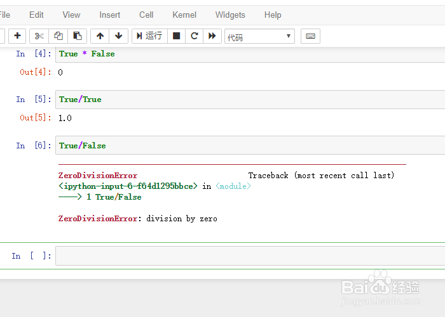Open the Kernel menu
Viewport: 445px width, 317px height.
[184, 15]
